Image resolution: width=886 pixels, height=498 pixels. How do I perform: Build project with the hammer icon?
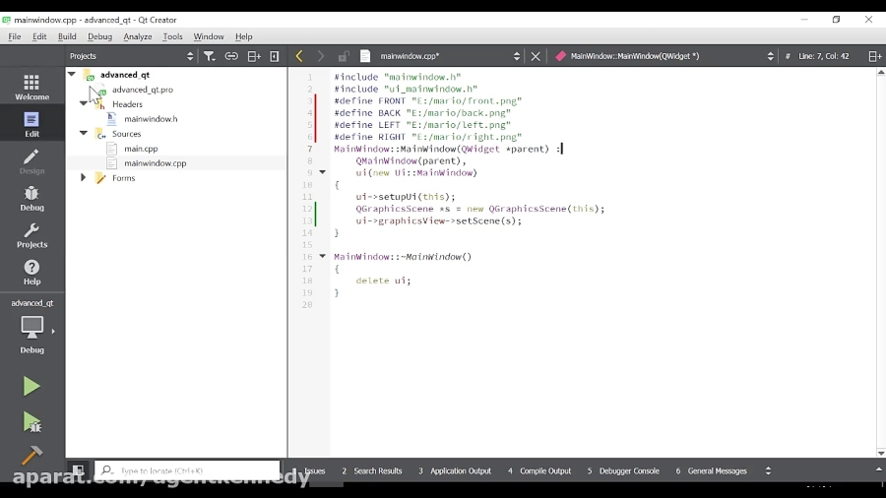pyautogui.click(x=32, y=456)
